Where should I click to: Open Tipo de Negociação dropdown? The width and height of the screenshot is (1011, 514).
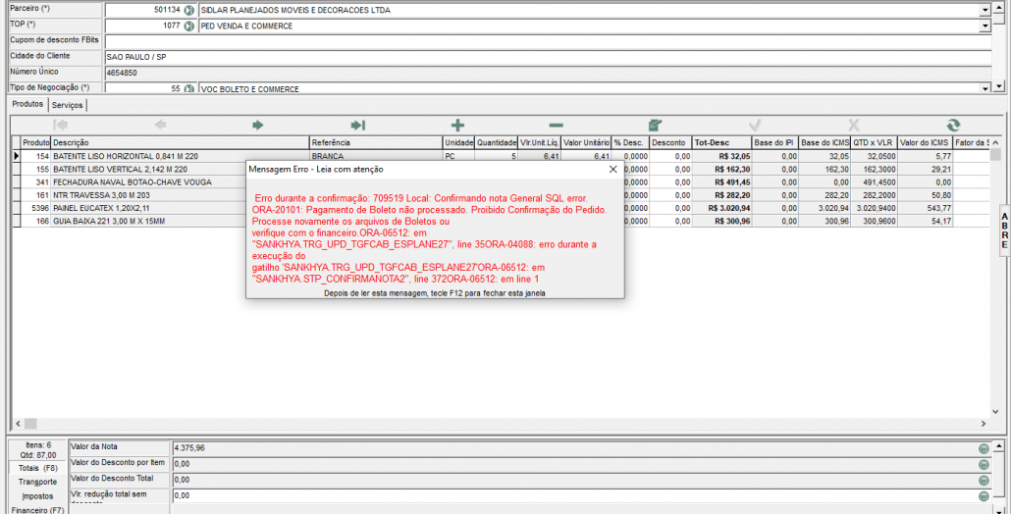point(984,88)
